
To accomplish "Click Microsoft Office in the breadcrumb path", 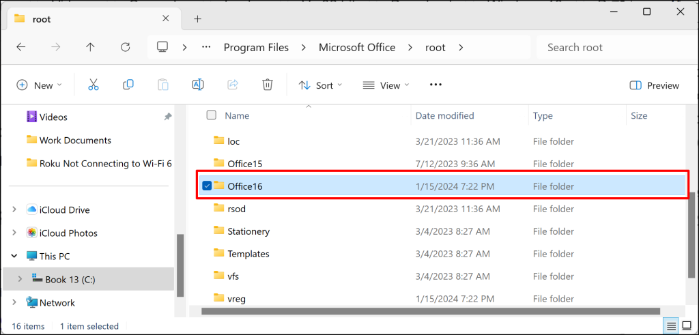I will (357, 47).
